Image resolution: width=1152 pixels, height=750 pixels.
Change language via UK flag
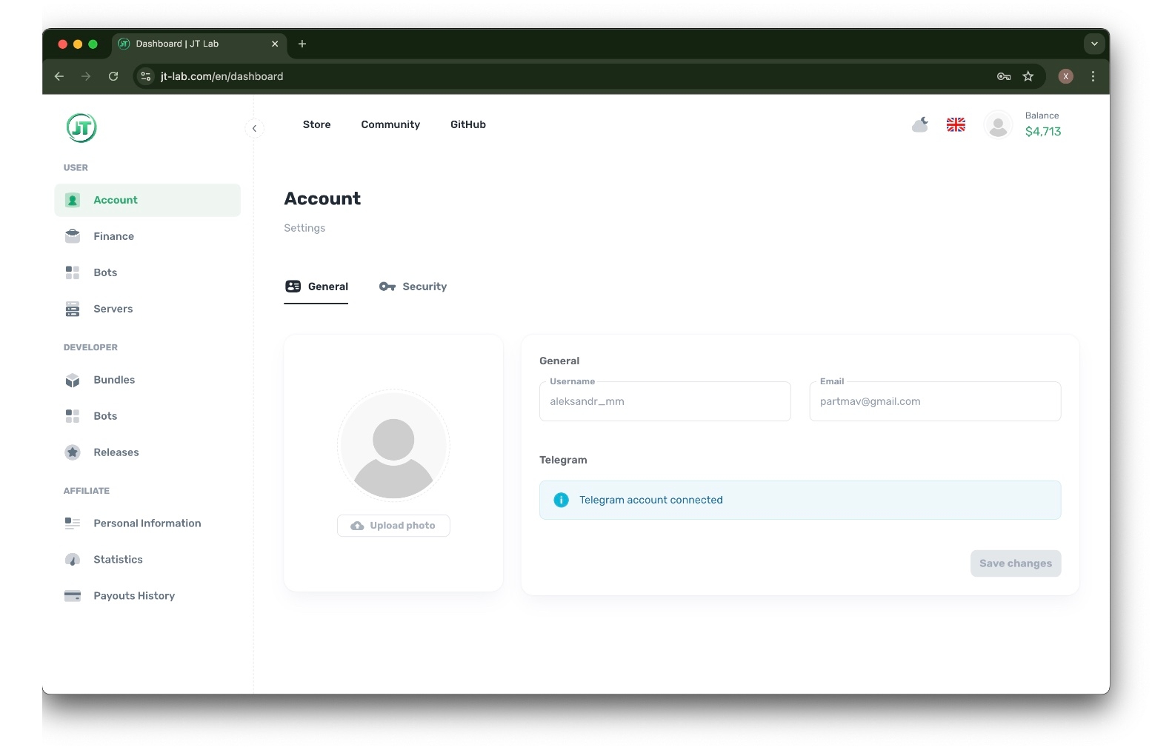(956, 124)
